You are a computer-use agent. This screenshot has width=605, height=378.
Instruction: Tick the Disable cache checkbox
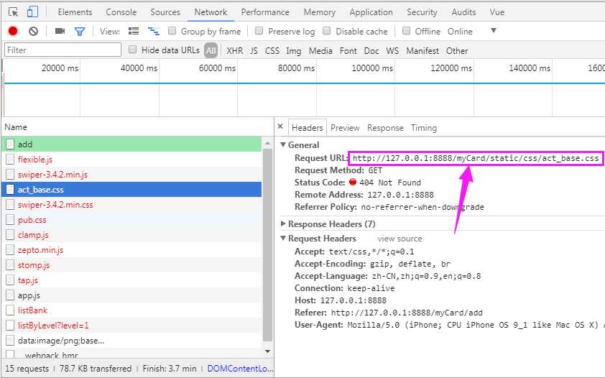(326, 30)
